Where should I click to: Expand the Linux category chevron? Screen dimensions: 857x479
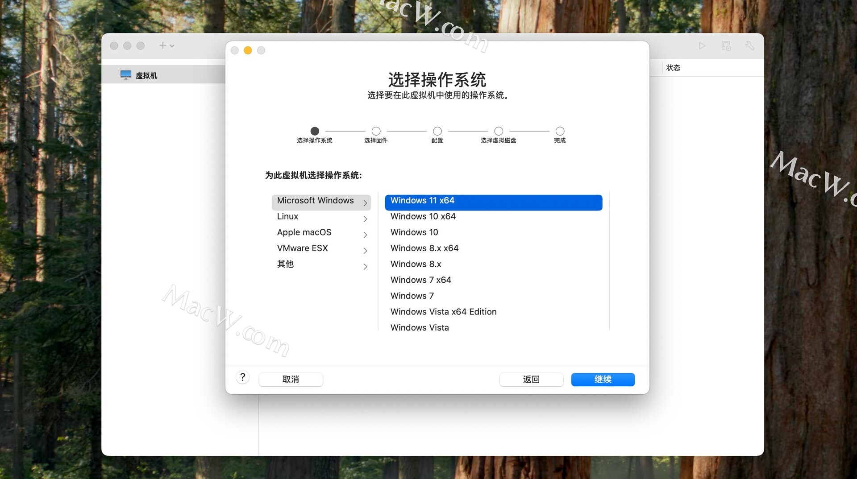pos(366,219)
